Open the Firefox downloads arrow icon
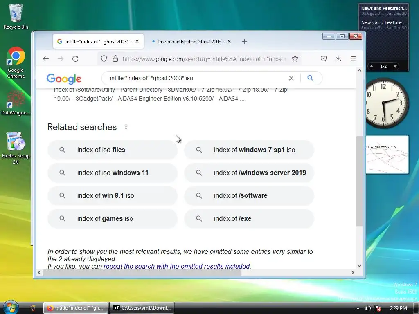 click(338, 58)
